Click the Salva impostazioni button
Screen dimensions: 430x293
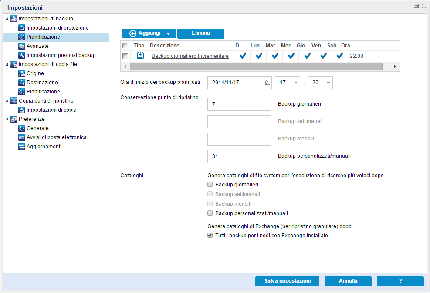[287, 281]
